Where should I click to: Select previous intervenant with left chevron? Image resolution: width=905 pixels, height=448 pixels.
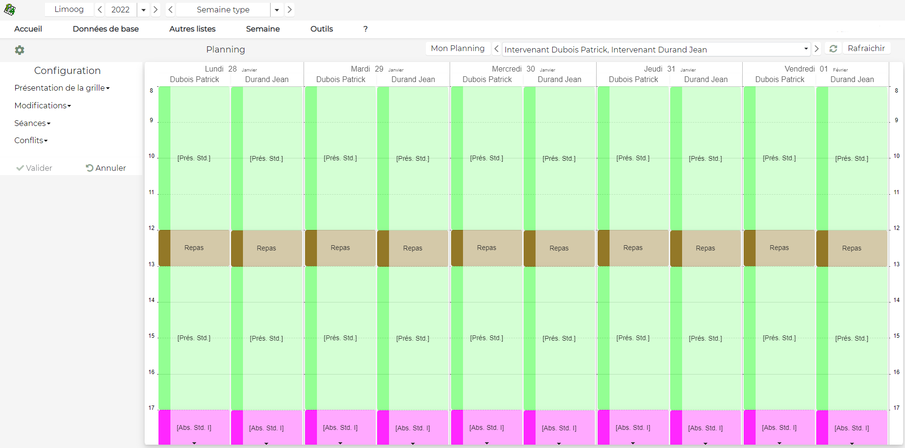click(x=496, y=49)
